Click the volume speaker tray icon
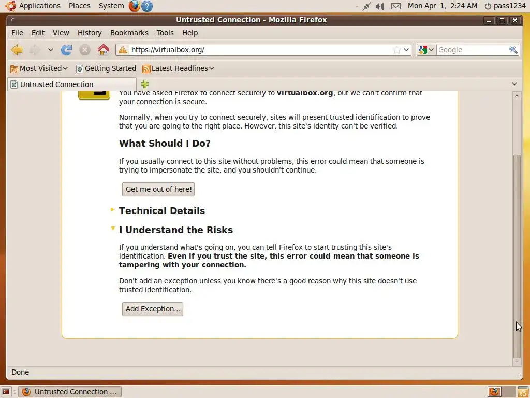 [x=379, y=6]
